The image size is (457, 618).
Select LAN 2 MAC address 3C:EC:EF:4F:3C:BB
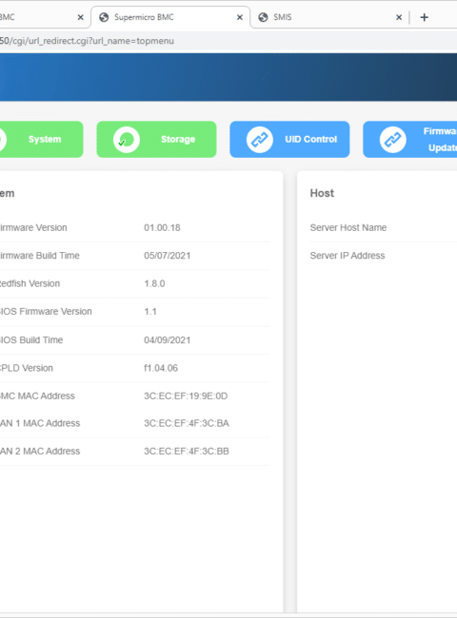click(x=187, y=452)
